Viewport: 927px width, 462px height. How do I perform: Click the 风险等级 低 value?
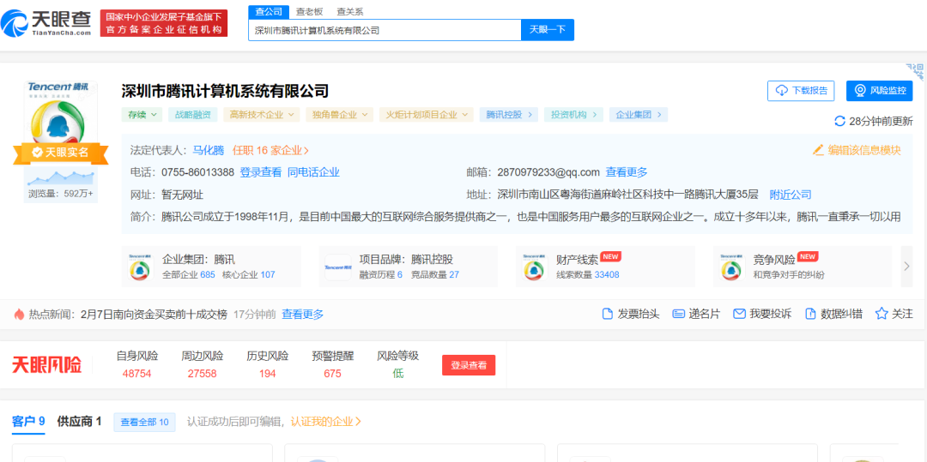(x=398, y=374)
